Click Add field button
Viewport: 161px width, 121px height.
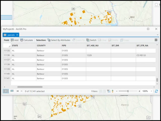[x=14, y=40]
